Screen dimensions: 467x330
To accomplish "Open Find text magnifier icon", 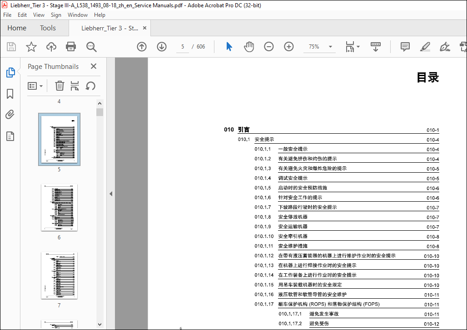I will click(x=91, y=47).
